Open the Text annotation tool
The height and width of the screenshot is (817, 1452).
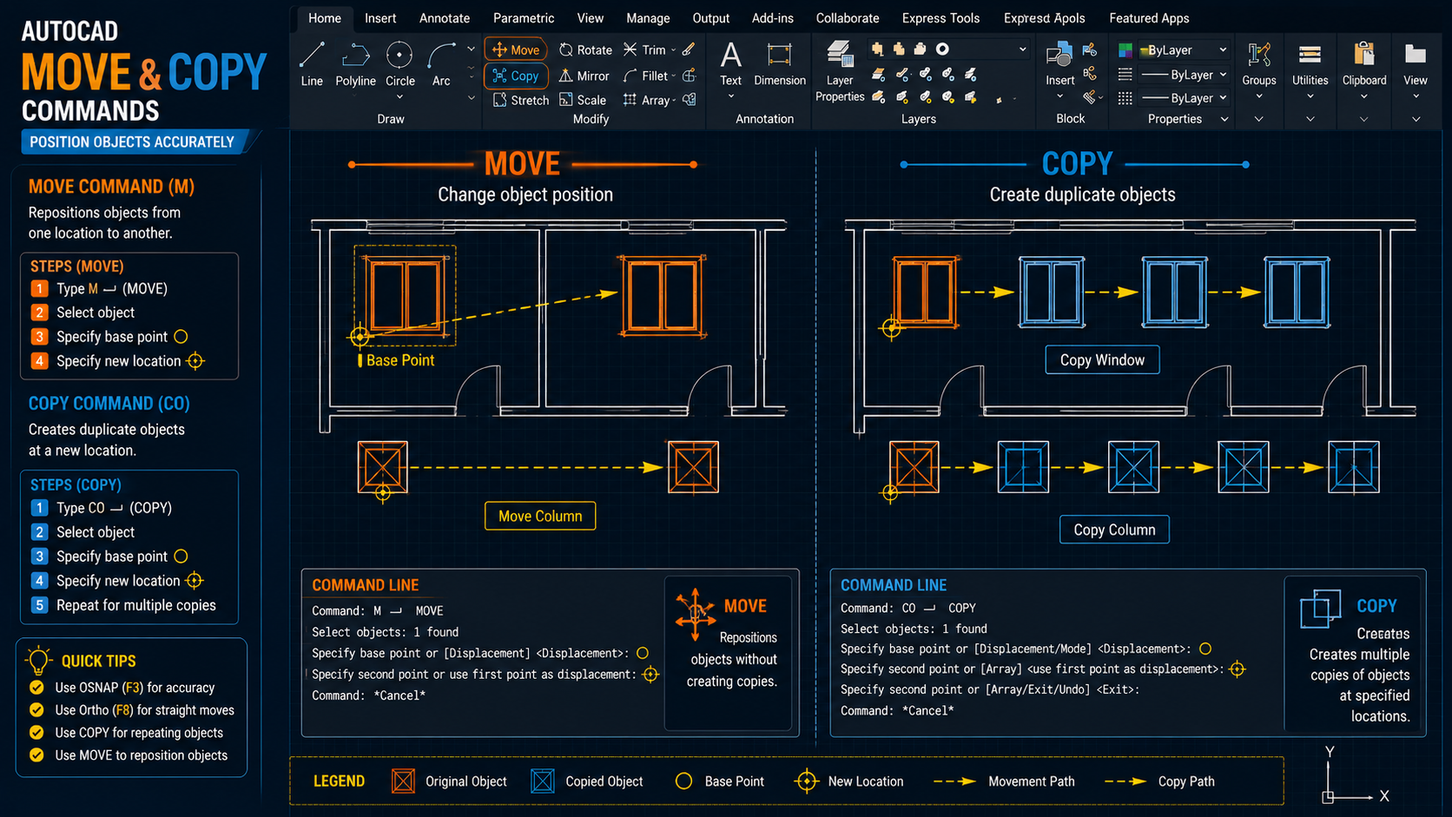tap(731, 64)
